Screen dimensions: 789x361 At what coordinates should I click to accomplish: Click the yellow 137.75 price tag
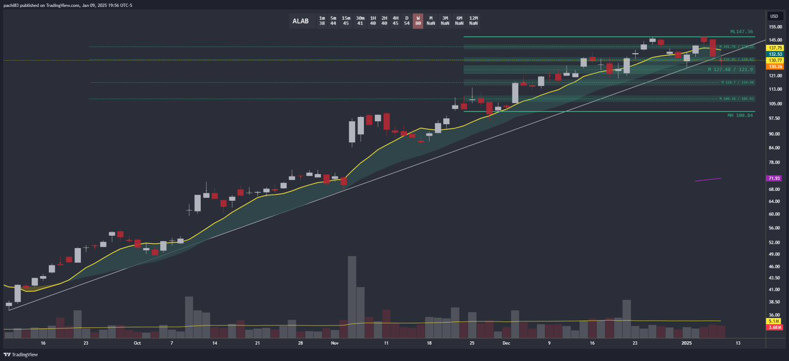(775, 48)
